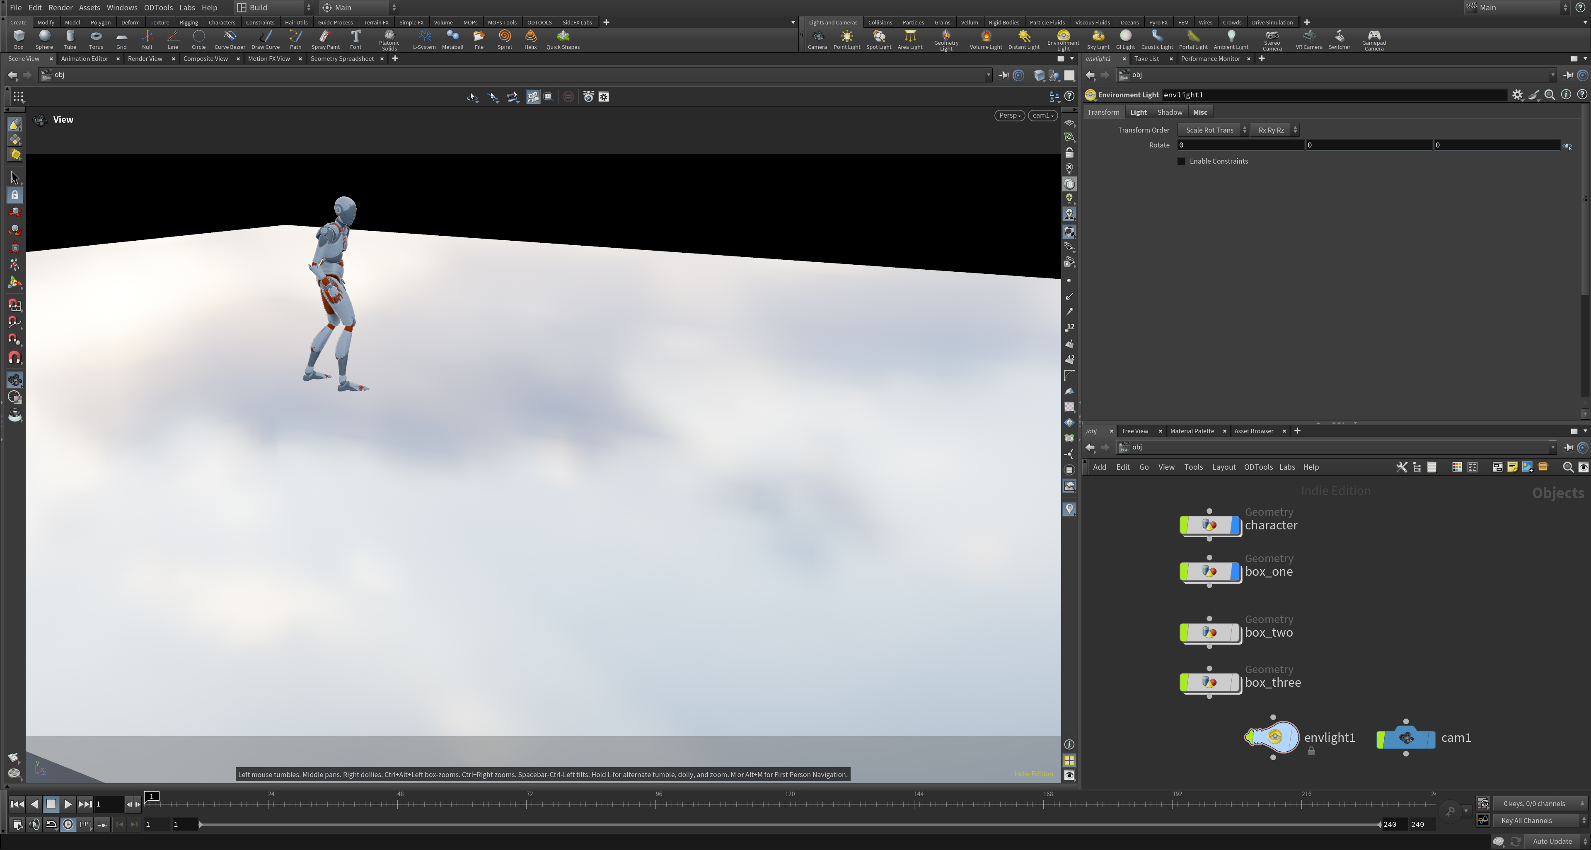Toggle the viewport lock camera icon

click(1069, 152)
